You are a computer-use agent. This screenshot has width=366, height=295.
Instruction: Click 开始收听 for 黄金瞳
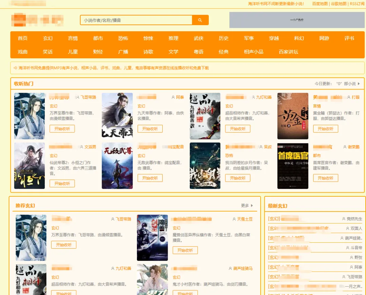[326, 129]
